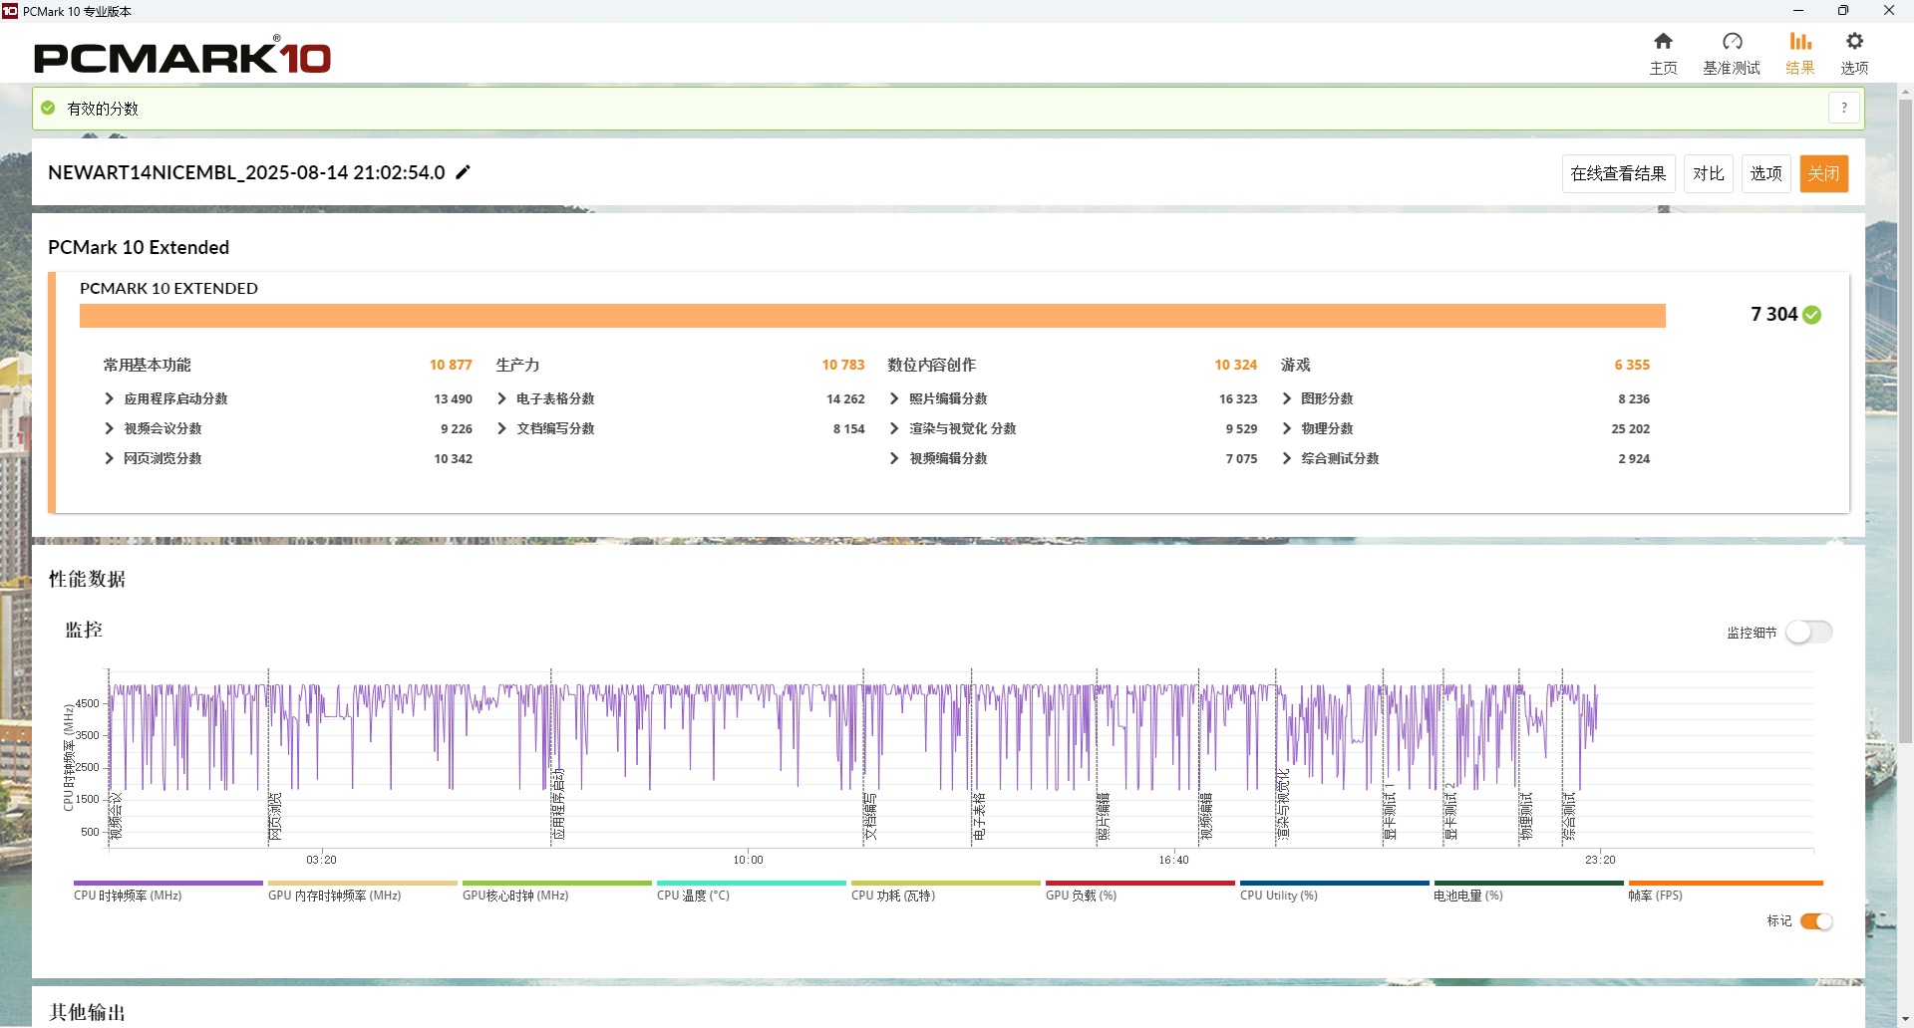Open the 选项 button in result header
Viewport: 1914px width, 1028px height.
coord(1766,173)
